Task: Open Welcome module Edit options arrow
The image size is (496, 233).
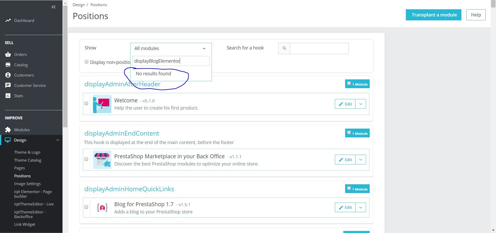Action: pyautogui.click(x=361, y=104)
